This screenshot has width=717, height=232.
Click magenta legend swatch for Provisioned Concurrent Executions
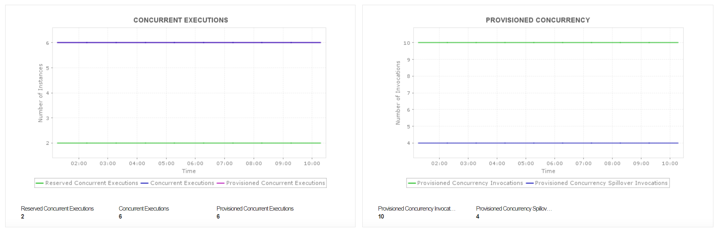[220, 183]
